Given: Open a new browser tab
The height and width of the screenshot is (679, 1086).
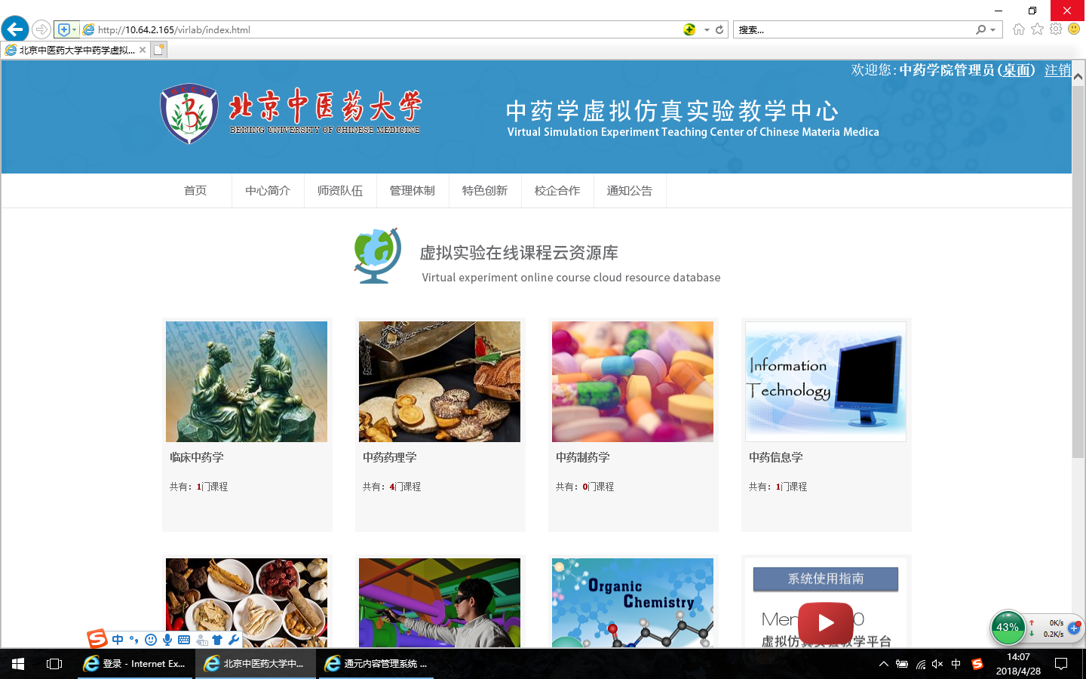Looking at the screenshot, I should [x=158, y=50].
